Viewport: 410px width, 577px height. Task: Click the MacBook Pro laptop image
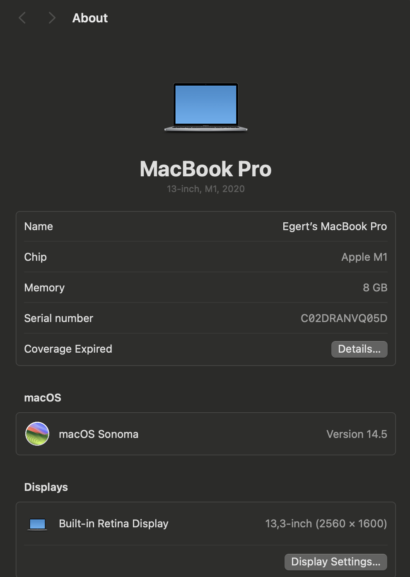coord(206,107)
